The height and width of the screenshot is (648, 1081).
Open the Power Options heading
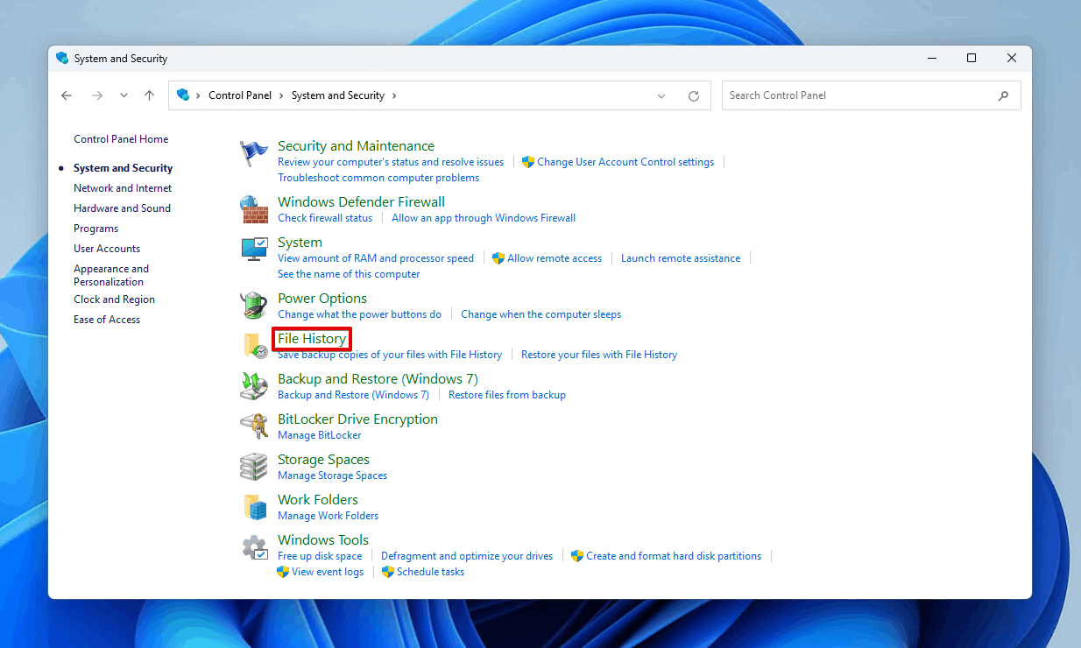[x=322, y=299]
